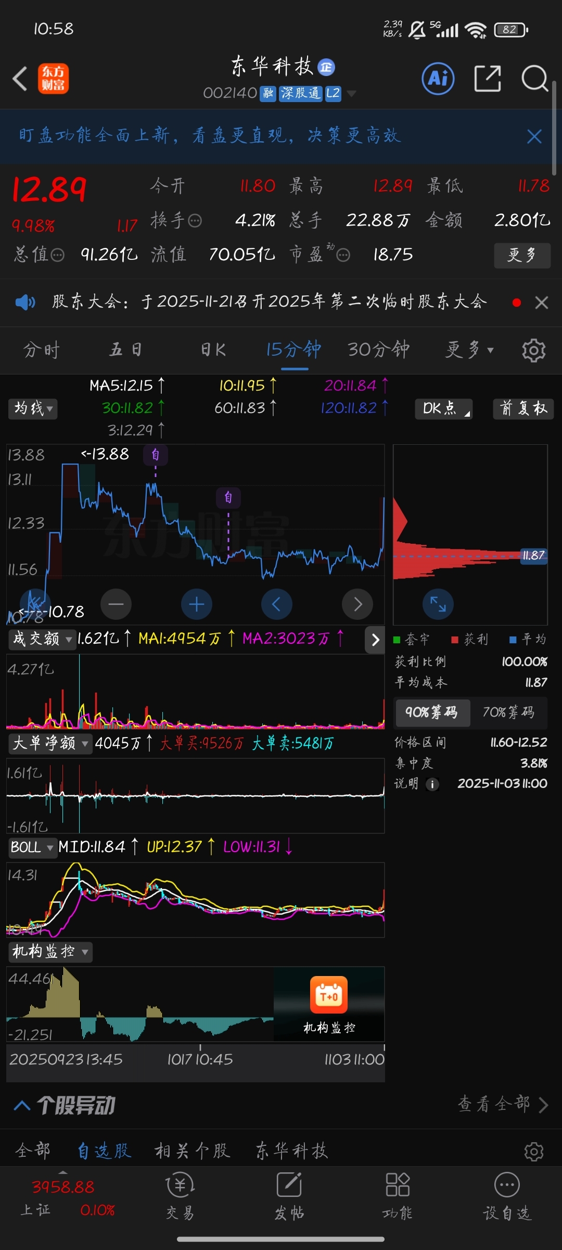Expand the stock code dropdown arrow
The height and width of the screenshot is (1250, 562).
point(352,94)
